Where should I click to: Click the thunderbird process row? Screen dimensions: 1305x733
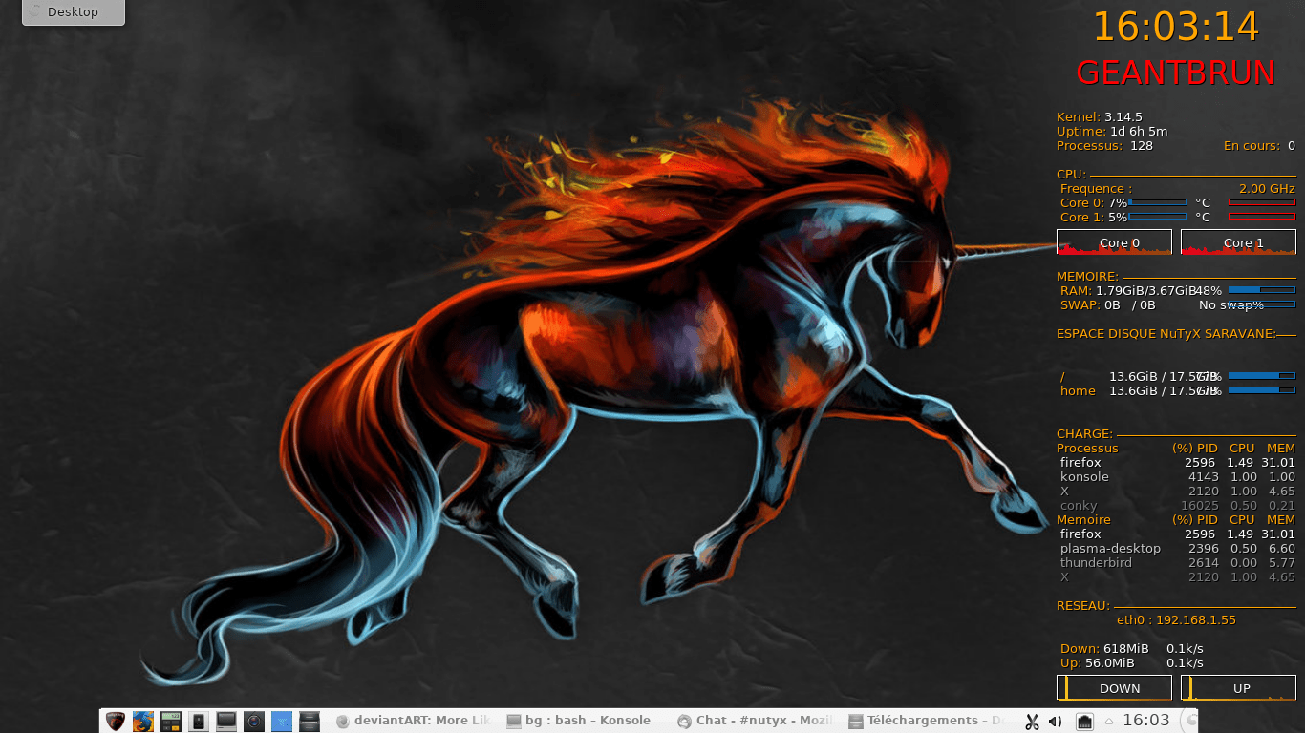click(x=1176, y=562)
